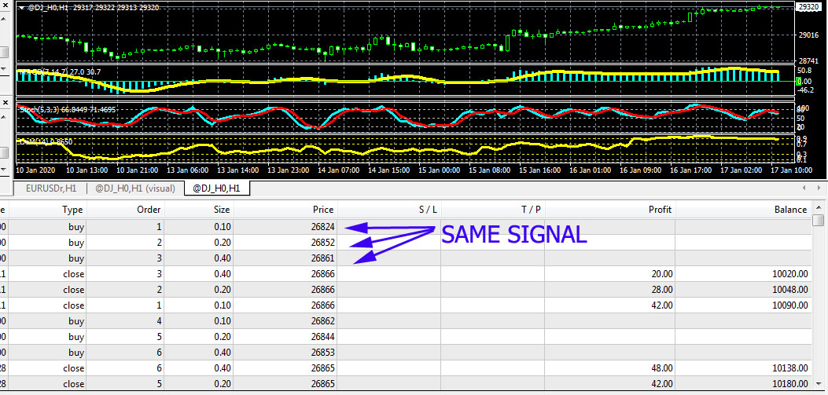Click the profit value 48.00
Screen dimensions: 828x395
tap(662, 368)
